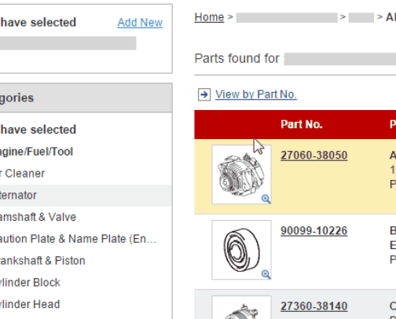This screenshot has height=319, width=396.
Task: Go to Home in breadcrumb
Action: coord(209,17)
